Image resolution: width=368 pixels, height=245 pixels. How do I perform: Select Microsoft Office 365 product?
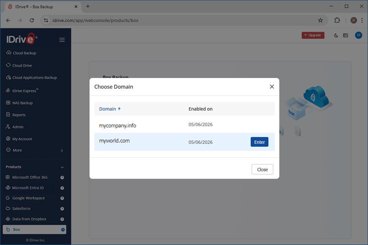(x=27, y=177)
